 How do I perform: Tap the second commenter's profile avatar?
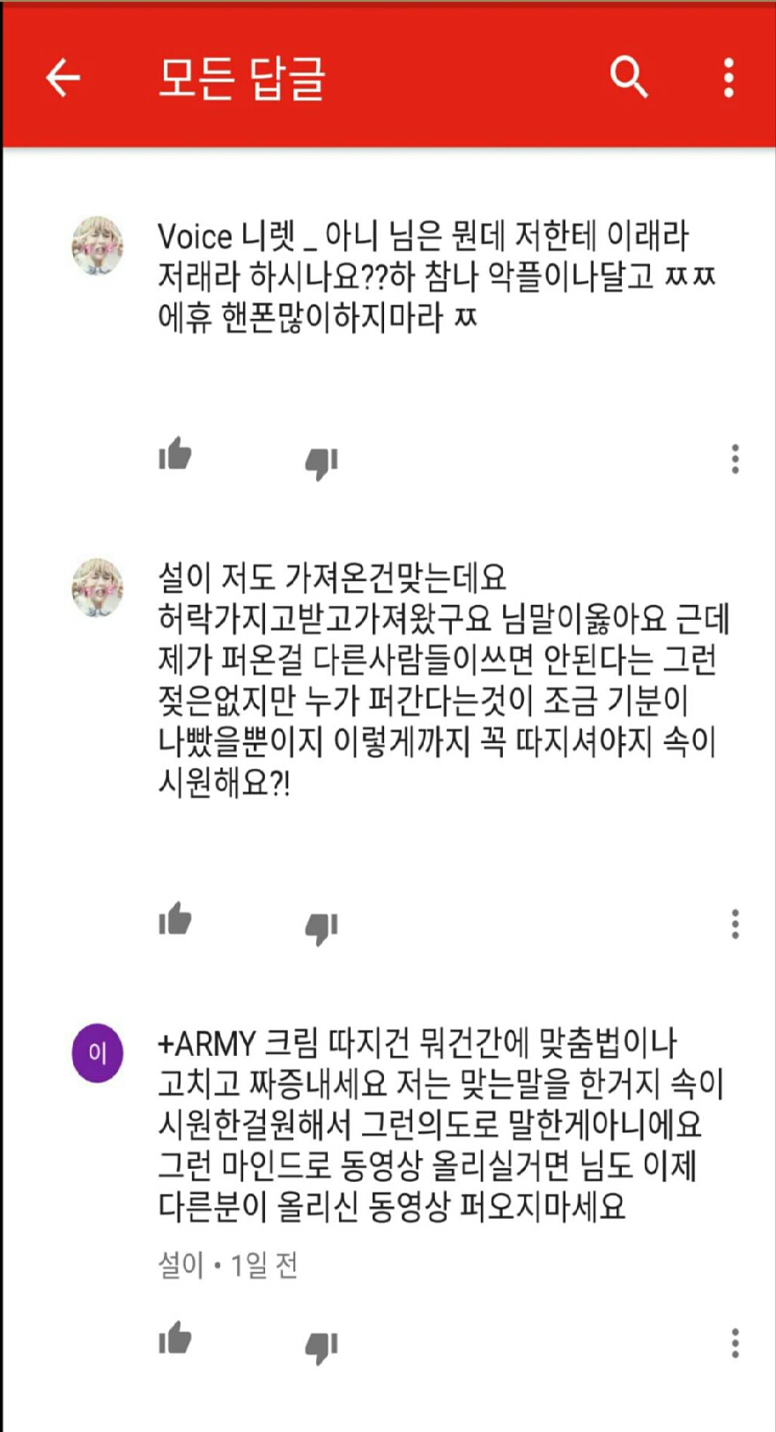click(x=97, y=587)
